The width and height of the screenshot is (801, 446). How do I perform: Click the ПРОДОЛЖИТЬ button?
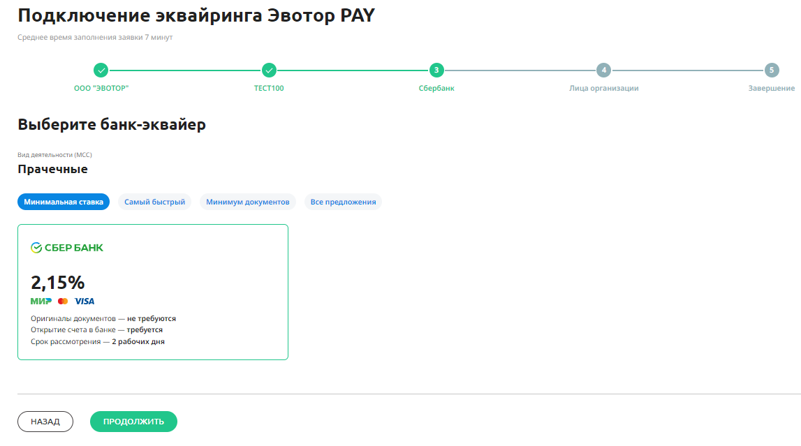point(134,422)
